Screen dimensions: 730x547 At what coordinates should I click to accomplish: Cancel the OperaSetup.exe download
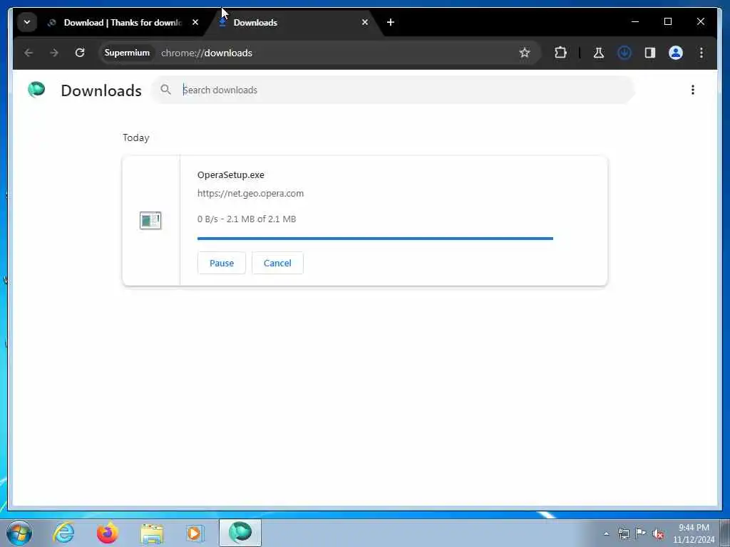pyautogui.click(x=277, y=264)
